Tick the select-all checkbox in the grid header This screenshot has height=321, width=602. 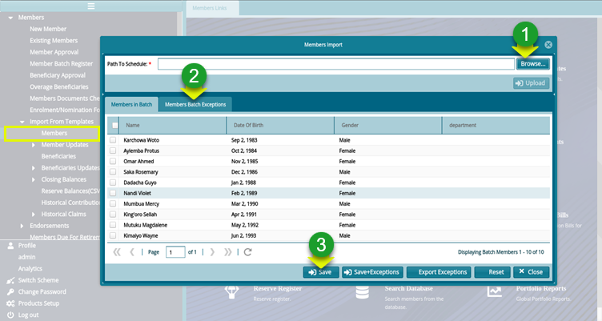coord(114,125)
